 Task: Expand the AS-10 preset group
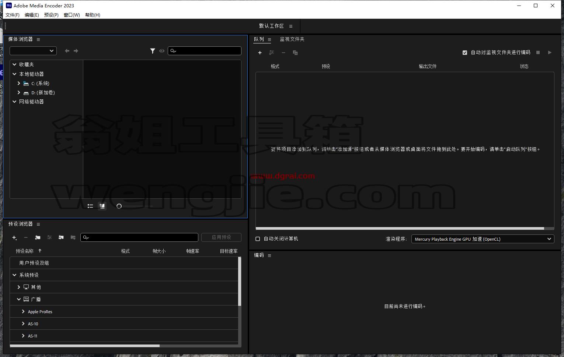click(x=23, y=324)
